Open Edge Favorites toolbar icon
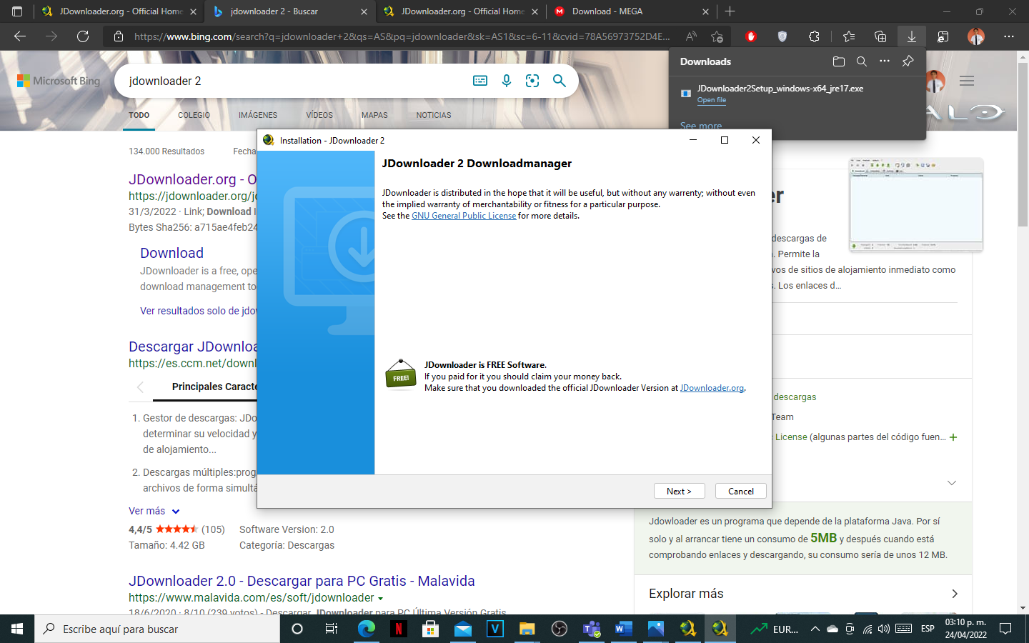This screenshot has width=1029, height=643. coord(849,36)
